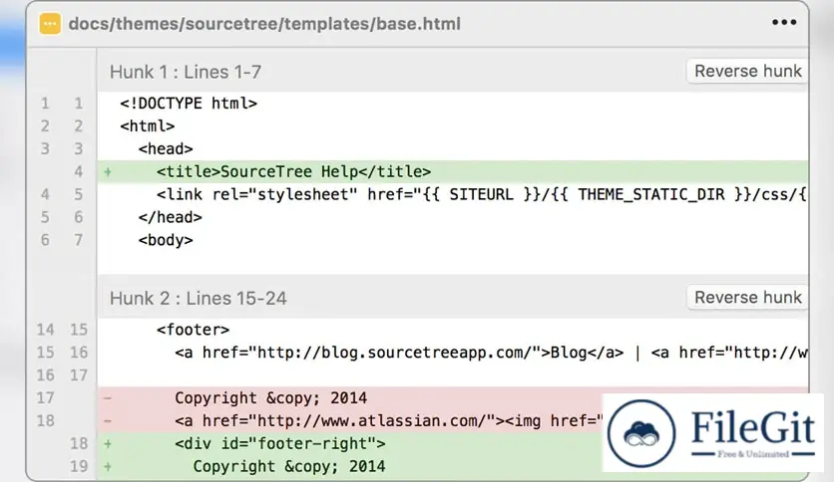
Task: Click plus marker on added line 19
Action: click(x=108, y=467)
